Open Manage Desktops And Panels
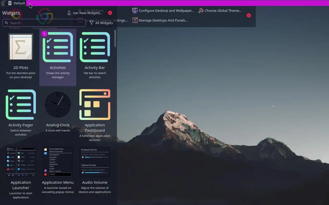 tap(160, 20)
